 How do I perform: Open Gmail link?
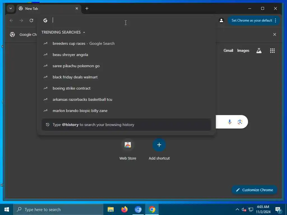click(x=228, y=50)
